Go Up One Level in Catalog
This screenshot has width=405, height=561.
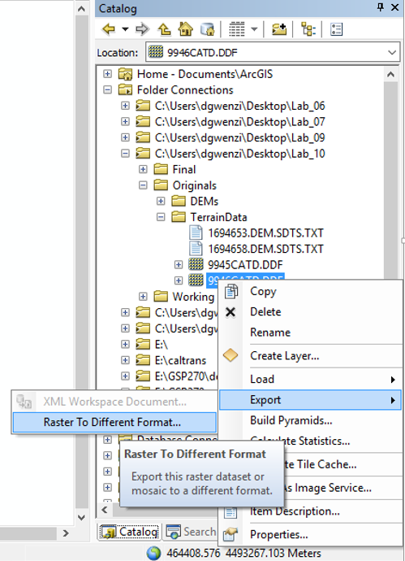pos(164,29)
